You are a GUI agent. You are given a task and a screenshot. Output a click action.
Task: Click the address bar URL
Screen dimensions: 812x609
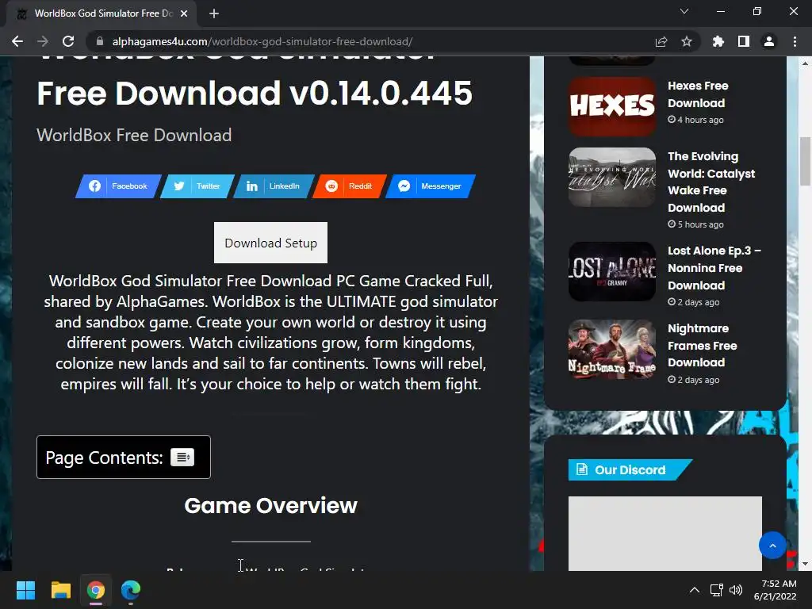[x=262, y=41]
